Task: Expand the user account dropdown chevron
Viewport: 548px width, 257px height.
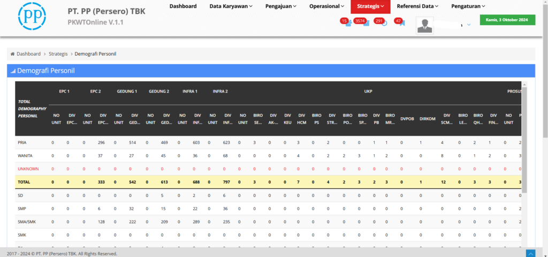Action: click(x=469, y=25)
